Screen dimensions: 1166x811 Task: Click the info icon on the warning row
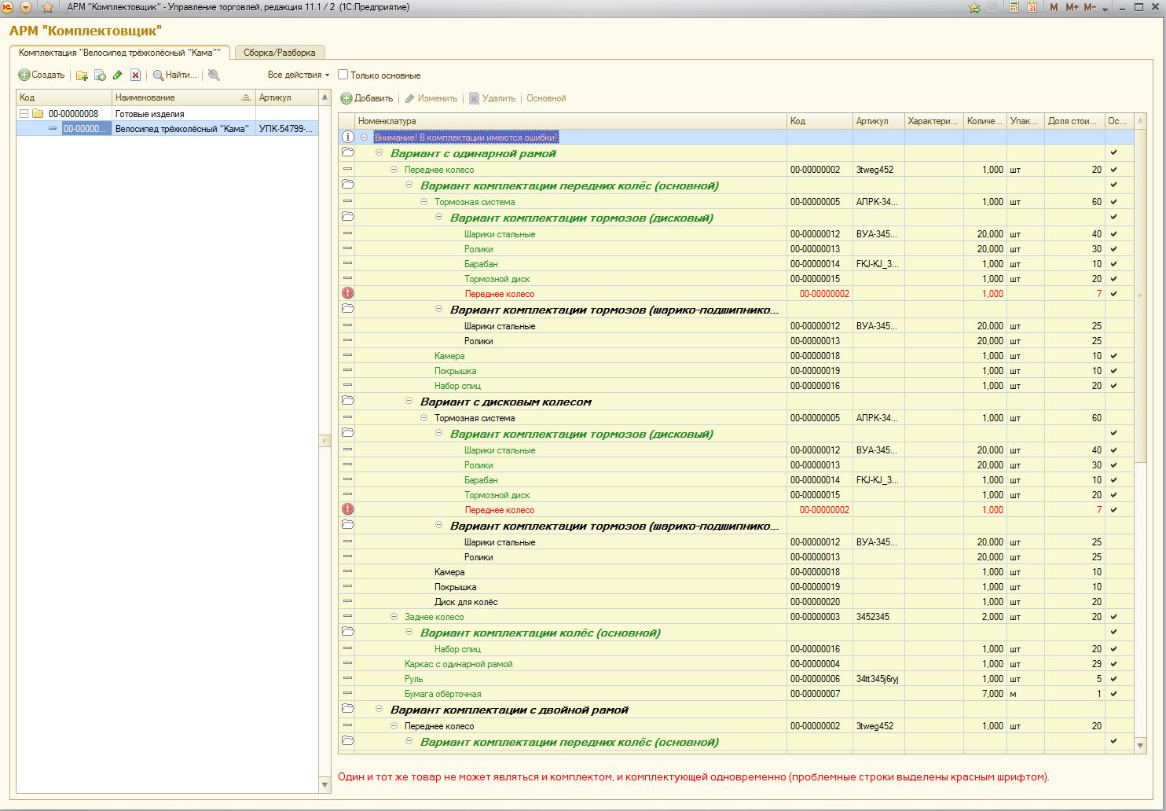click(x=347, y=137)
